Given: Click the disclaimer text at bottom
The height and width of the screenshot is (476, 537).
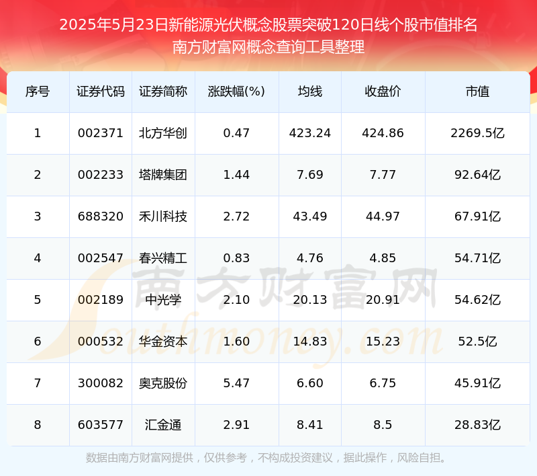Looking at the screenshot, I should [x=266, y=457].
